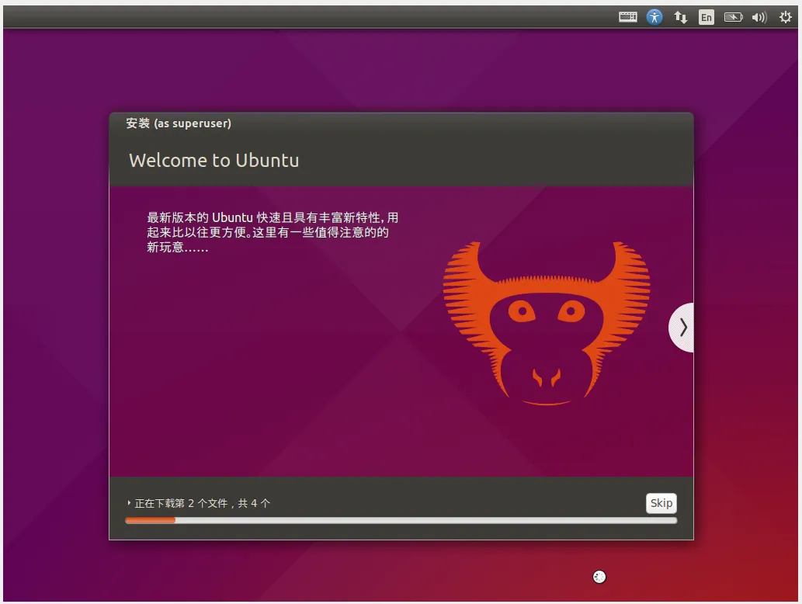
Task: Click the Chinese slideshow description text
Action: (x=272, y=232)
